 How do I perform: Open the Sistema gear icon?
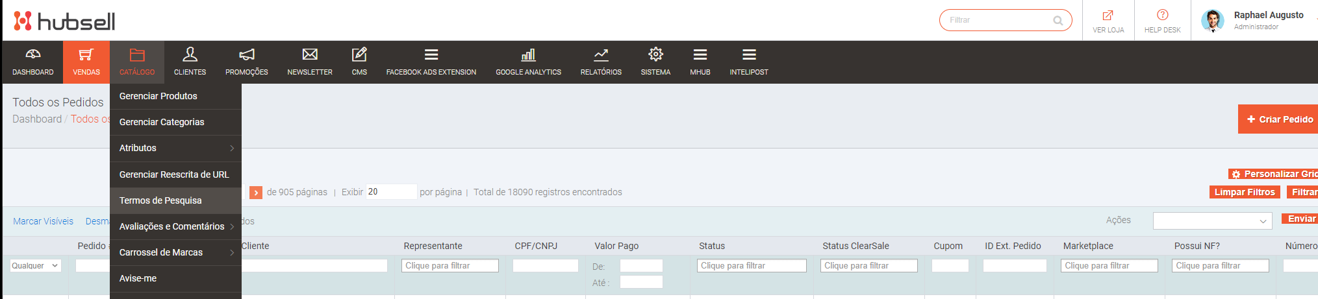(x=655, y=54)
